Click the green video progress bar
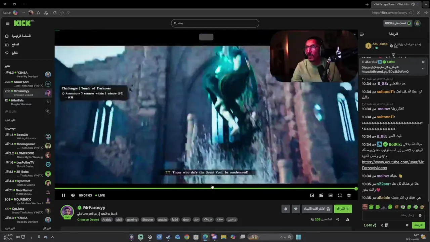430x242 pixels. pos(205,189)
